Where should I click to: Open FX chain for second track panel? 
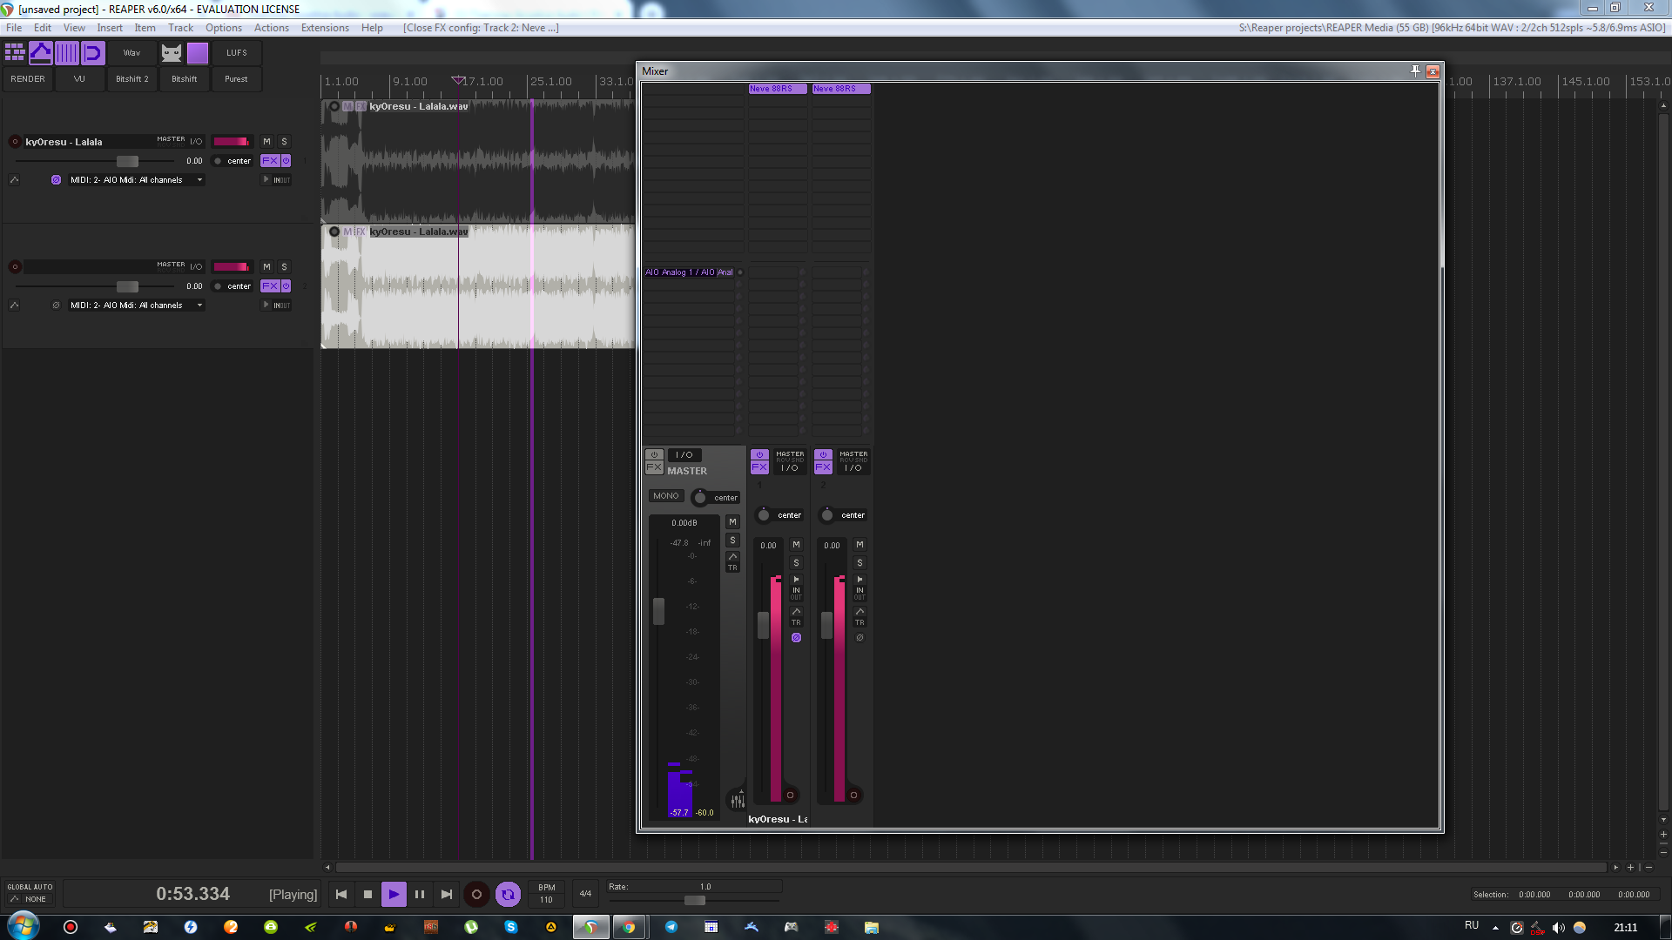(x=270, y=286)
